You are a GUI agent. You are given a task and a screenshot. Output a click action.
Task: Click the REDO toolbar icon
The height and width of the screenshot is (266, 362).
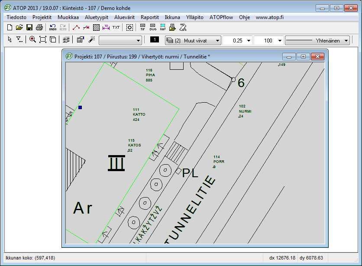pos(63,27)
